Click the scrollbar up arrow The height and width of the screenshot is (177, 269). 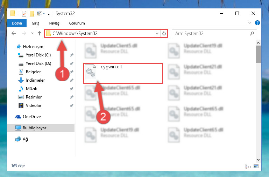tap(258, 43)
